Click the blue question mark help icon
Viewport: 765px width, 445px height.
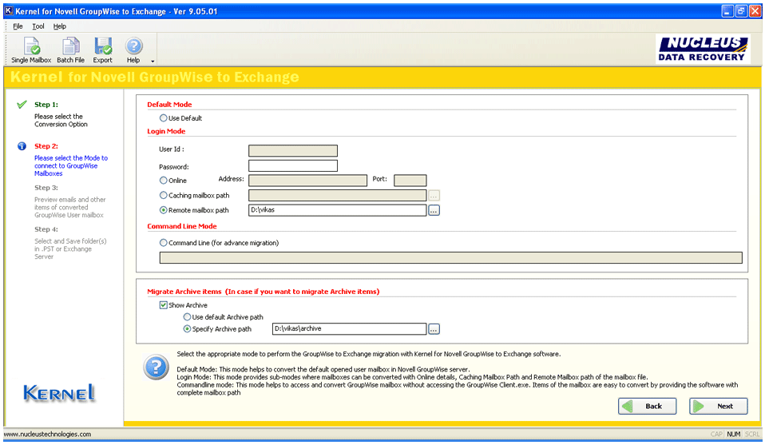tap(157, 367)
